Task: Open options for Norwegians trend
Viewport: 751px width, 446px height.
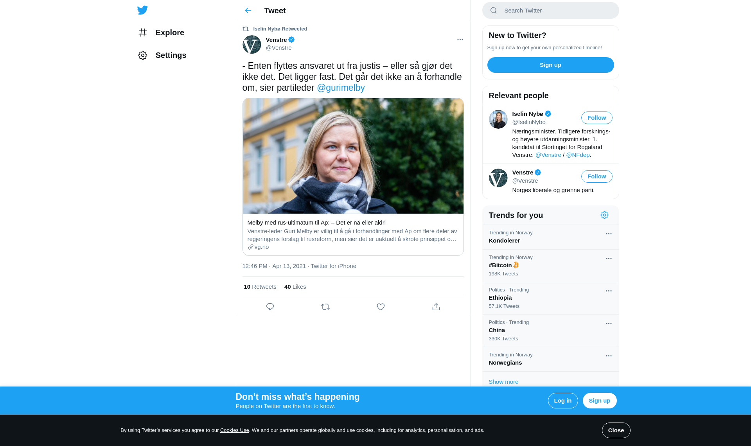Action: [609, 356]
